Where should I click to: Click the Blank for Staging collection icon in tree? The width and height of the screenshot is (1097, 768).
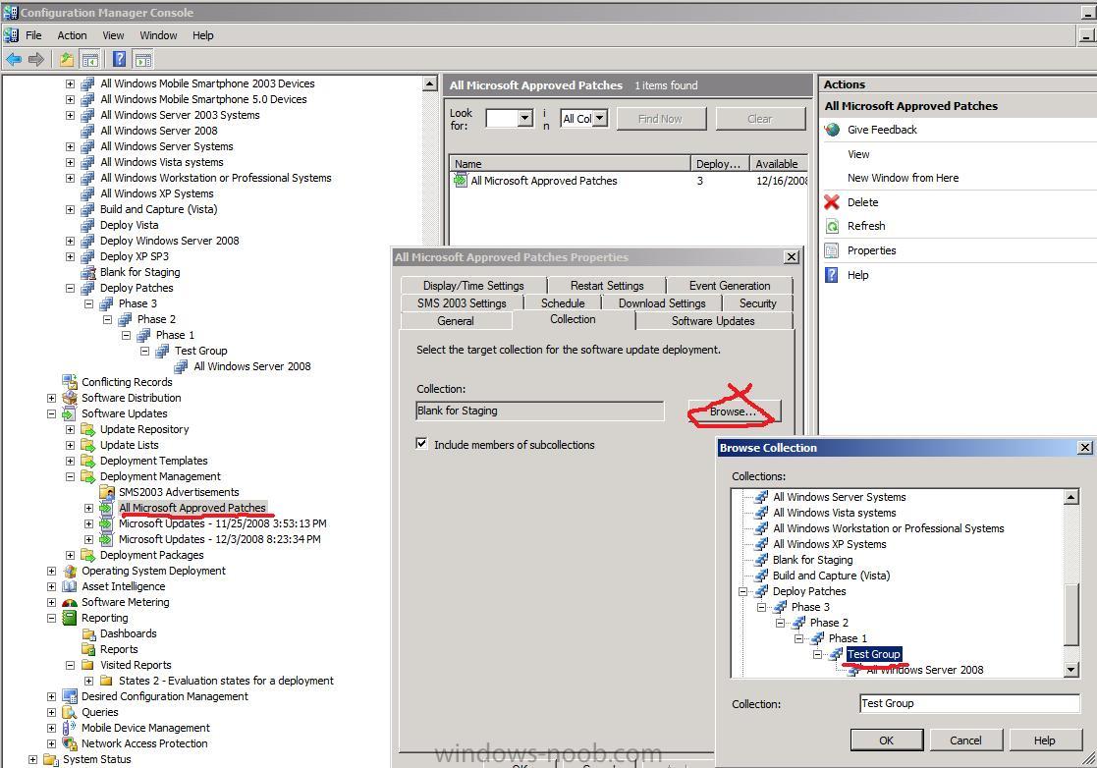[88, 273]
